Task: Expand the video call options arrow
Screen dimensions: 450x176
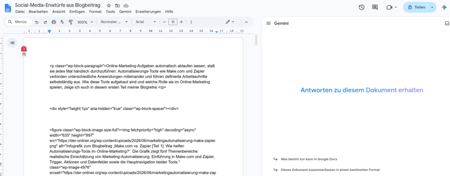Action: pyautogui.click(x=396, y=7)
